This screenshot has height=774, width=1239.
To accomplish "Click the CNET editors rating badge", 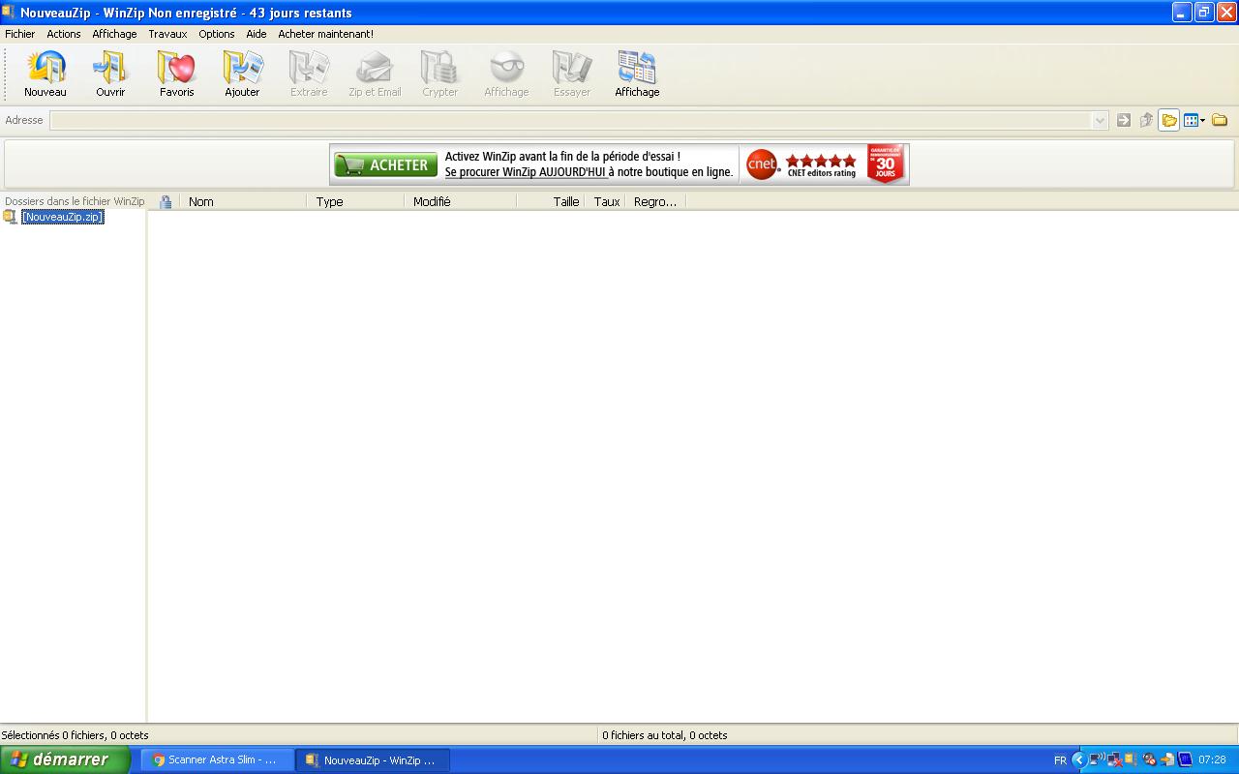I will pos(801,164).
